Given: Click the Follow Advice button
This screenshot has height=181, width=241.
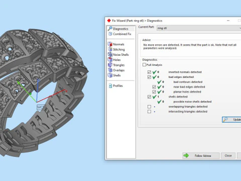Looking at the screenshot, I should click(x=201, y=156).
